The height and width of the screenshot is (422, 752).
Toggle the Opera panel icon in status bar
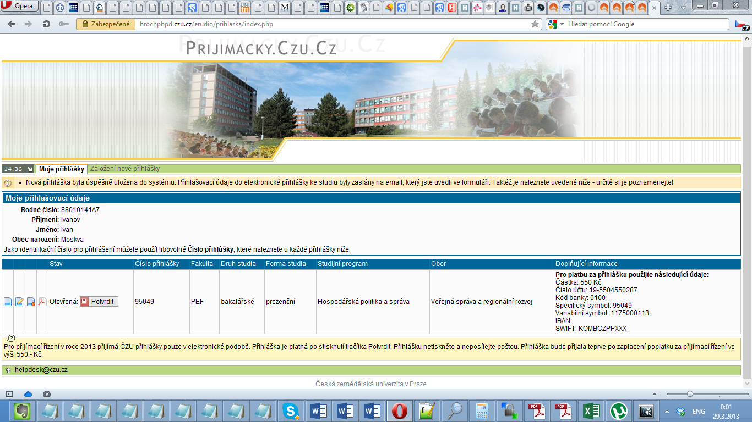point(8,393)
